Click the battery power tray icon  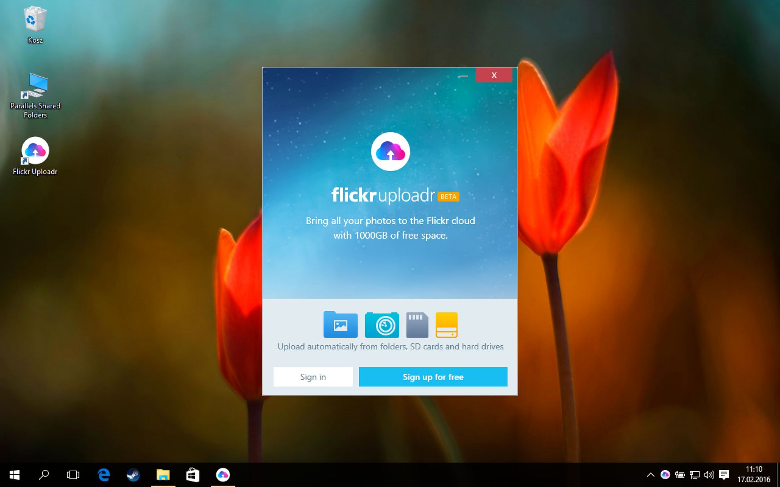(x=680, y=475)
